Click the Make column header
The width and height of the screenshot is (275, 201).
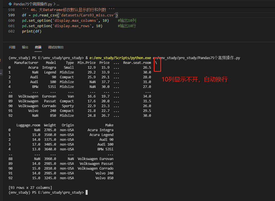pyautogui.click(x=109, y=125)
